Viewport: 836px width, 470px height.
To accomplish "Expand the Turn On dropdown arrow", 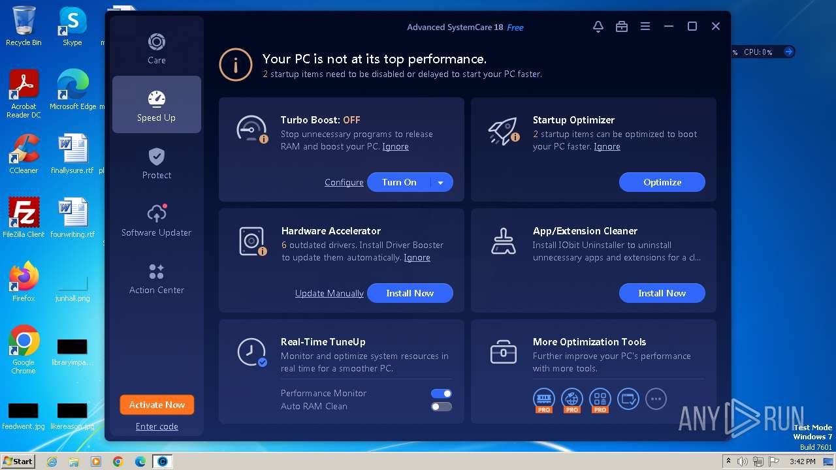I will (441, 182).
